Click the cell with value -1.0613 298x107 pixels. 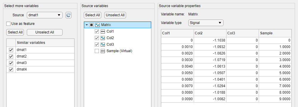pyautogui.click(x=210, y=66)
